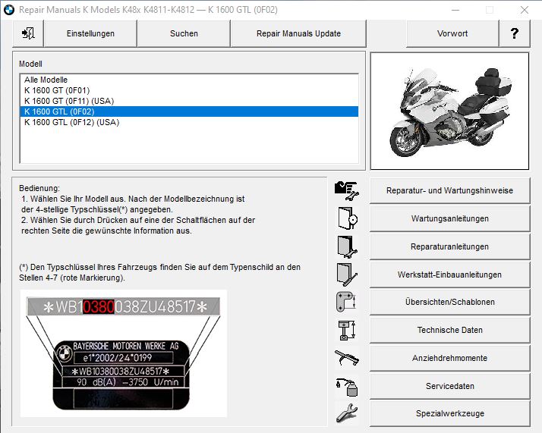The image size is (542, 433).
Task: Select K 1600 GT (0F01) model
Action: point(57,90)
